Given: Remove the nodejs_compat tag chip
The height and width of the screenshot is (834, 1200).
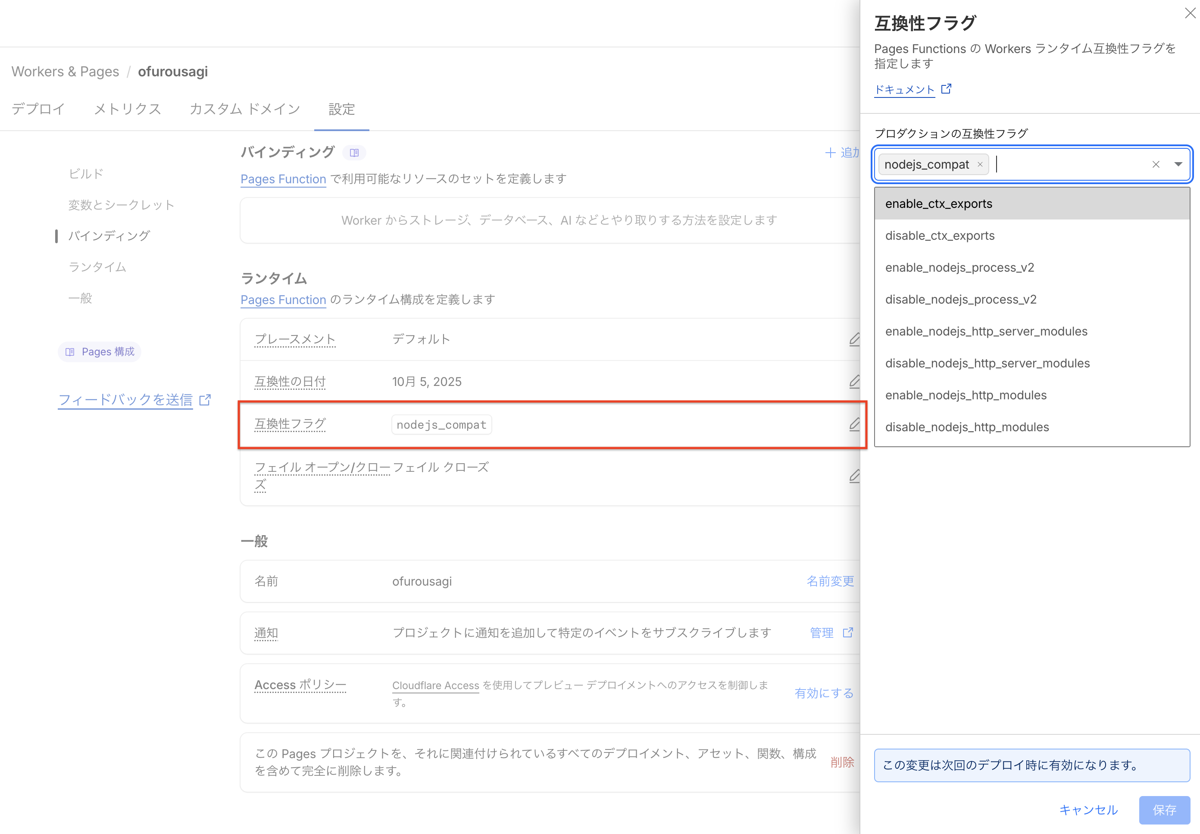Looking at the screenshot, I should [x=980, y=165].
